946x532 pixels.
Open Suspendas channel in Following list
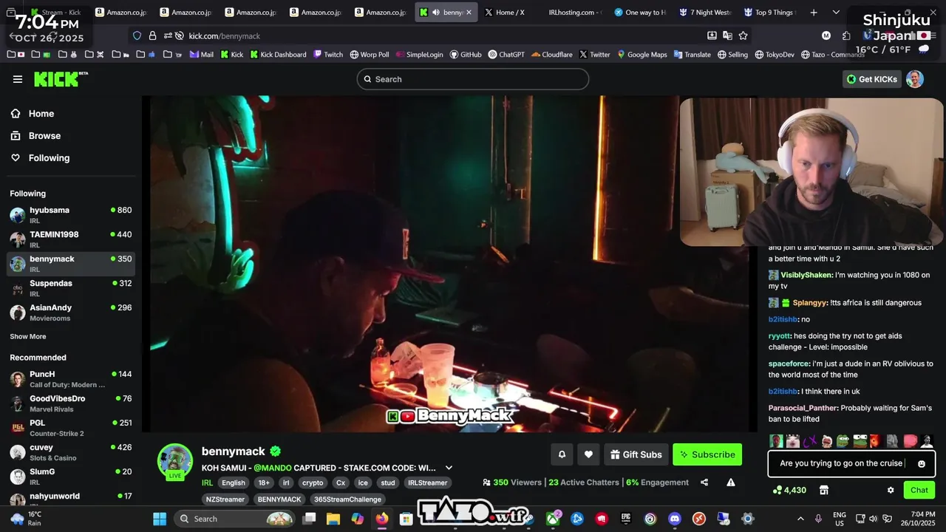pos(71,287)
